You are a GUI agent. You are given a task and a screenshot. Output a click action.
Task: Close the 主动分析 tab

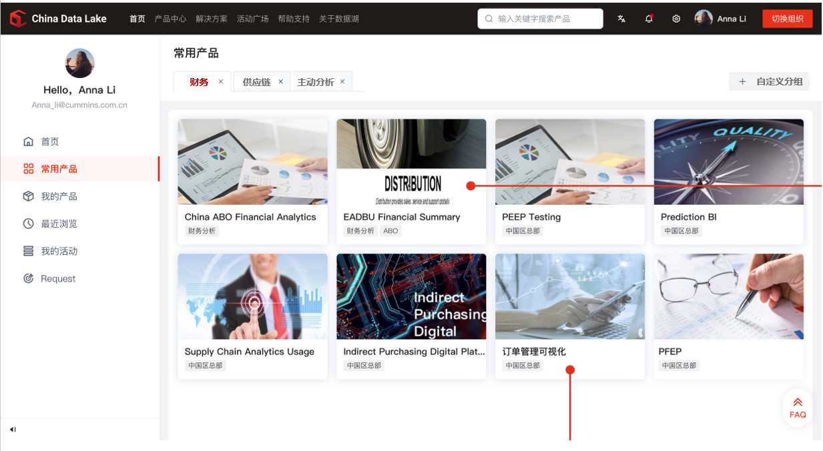tap(342, 81)
